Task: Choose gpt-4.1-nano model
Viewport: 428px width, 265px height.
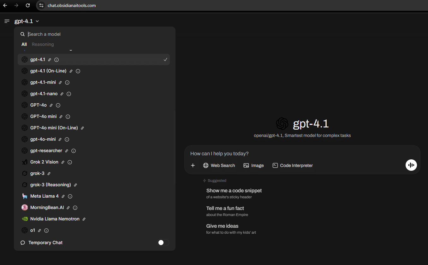Action: [94, 94]
